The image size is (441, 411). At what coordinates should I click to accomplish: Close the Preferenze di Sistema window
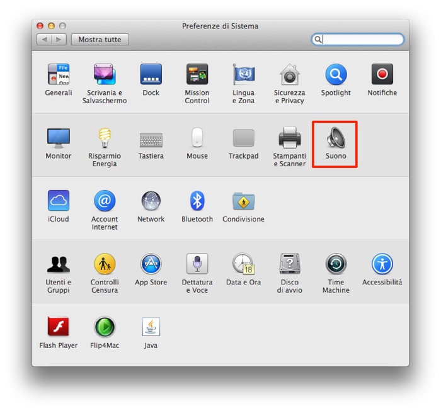coord(40,26)
